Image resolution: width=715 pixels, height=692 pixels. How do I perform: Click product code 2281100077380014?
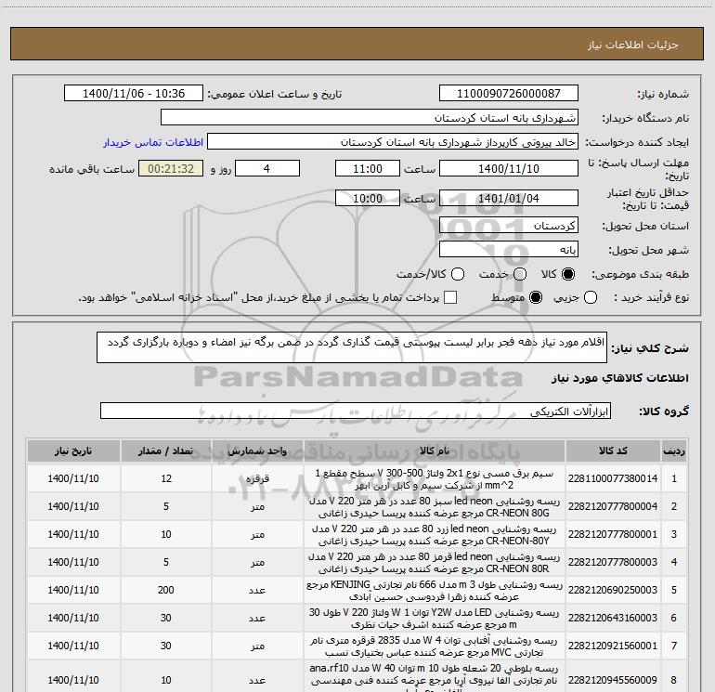coord(613,478)
